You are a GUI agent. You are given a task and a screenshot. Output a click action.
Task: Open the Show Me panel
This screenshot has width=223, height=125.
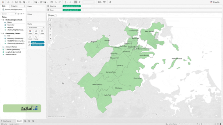click(x=215, y=2)
